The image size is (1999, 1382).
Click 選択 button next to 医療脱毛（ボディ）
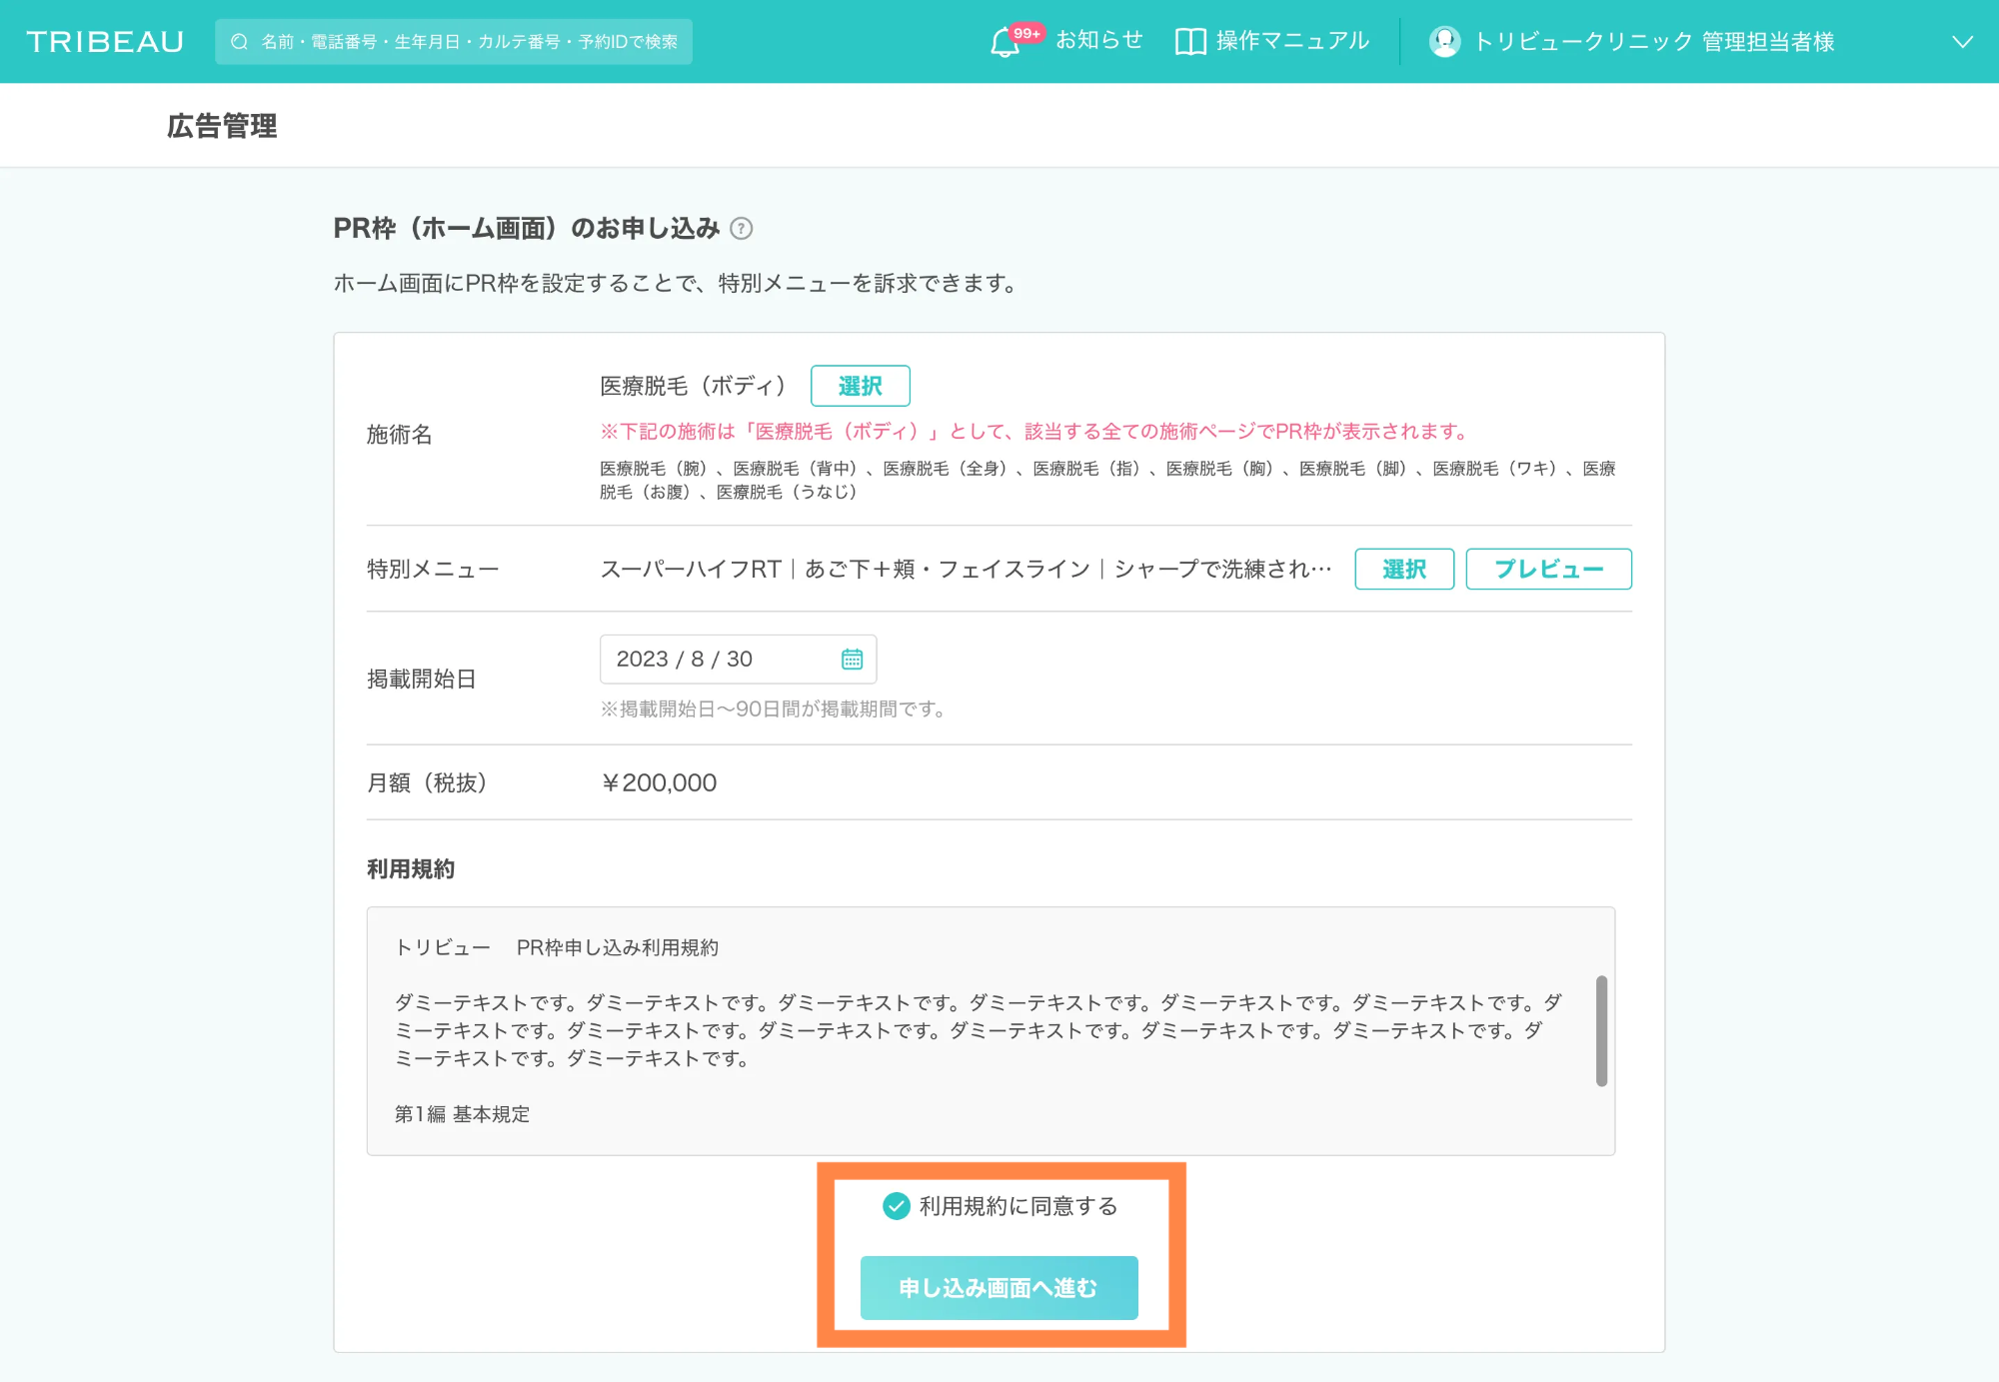click(x=860, y=386)
